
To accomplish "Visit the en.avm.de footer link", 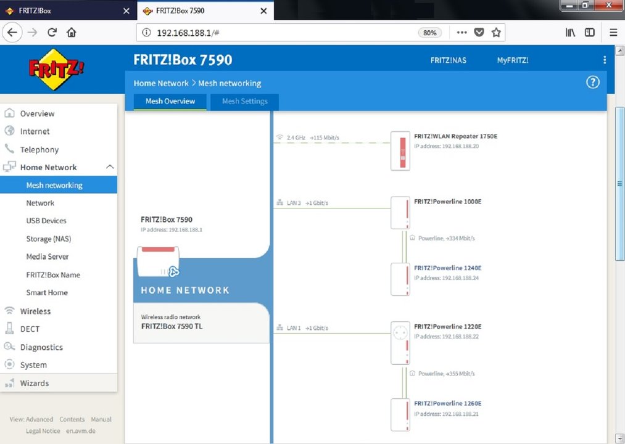I will 81,431.
